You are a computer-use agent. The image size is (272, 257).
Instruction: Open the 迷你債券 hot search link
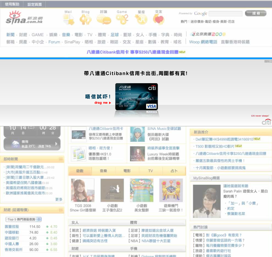[x=197, y=22]
